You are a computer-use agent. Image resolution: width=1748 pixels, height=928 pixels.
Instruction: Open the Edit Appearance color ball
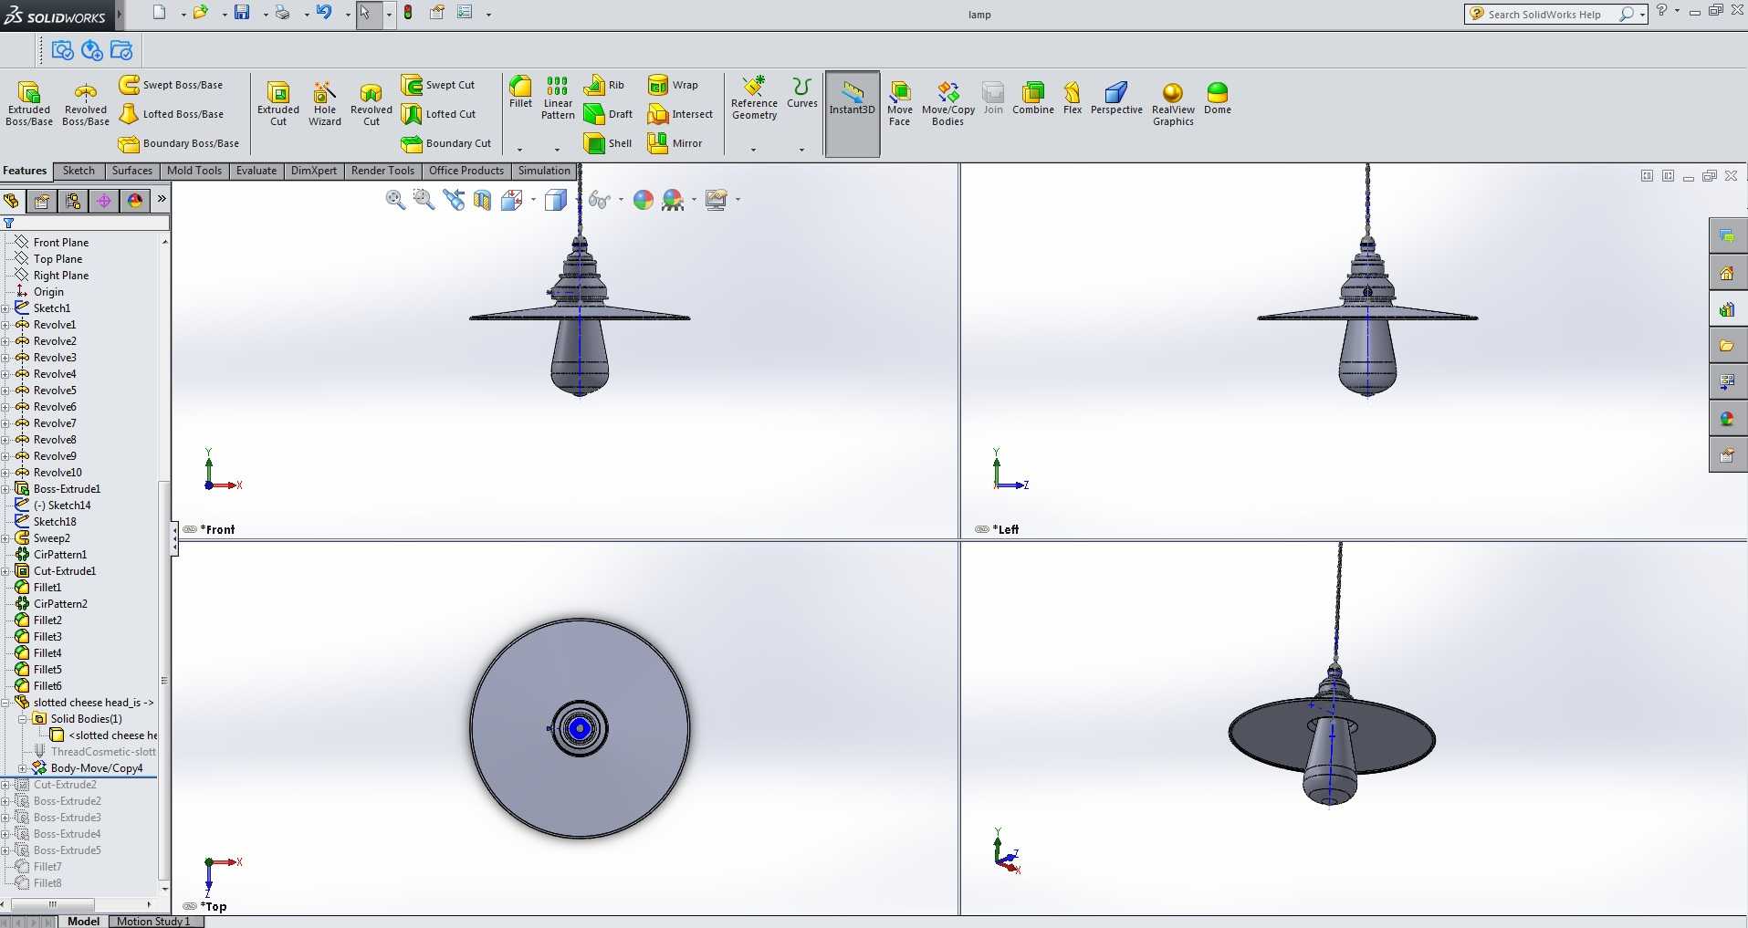tap(644, 200)
